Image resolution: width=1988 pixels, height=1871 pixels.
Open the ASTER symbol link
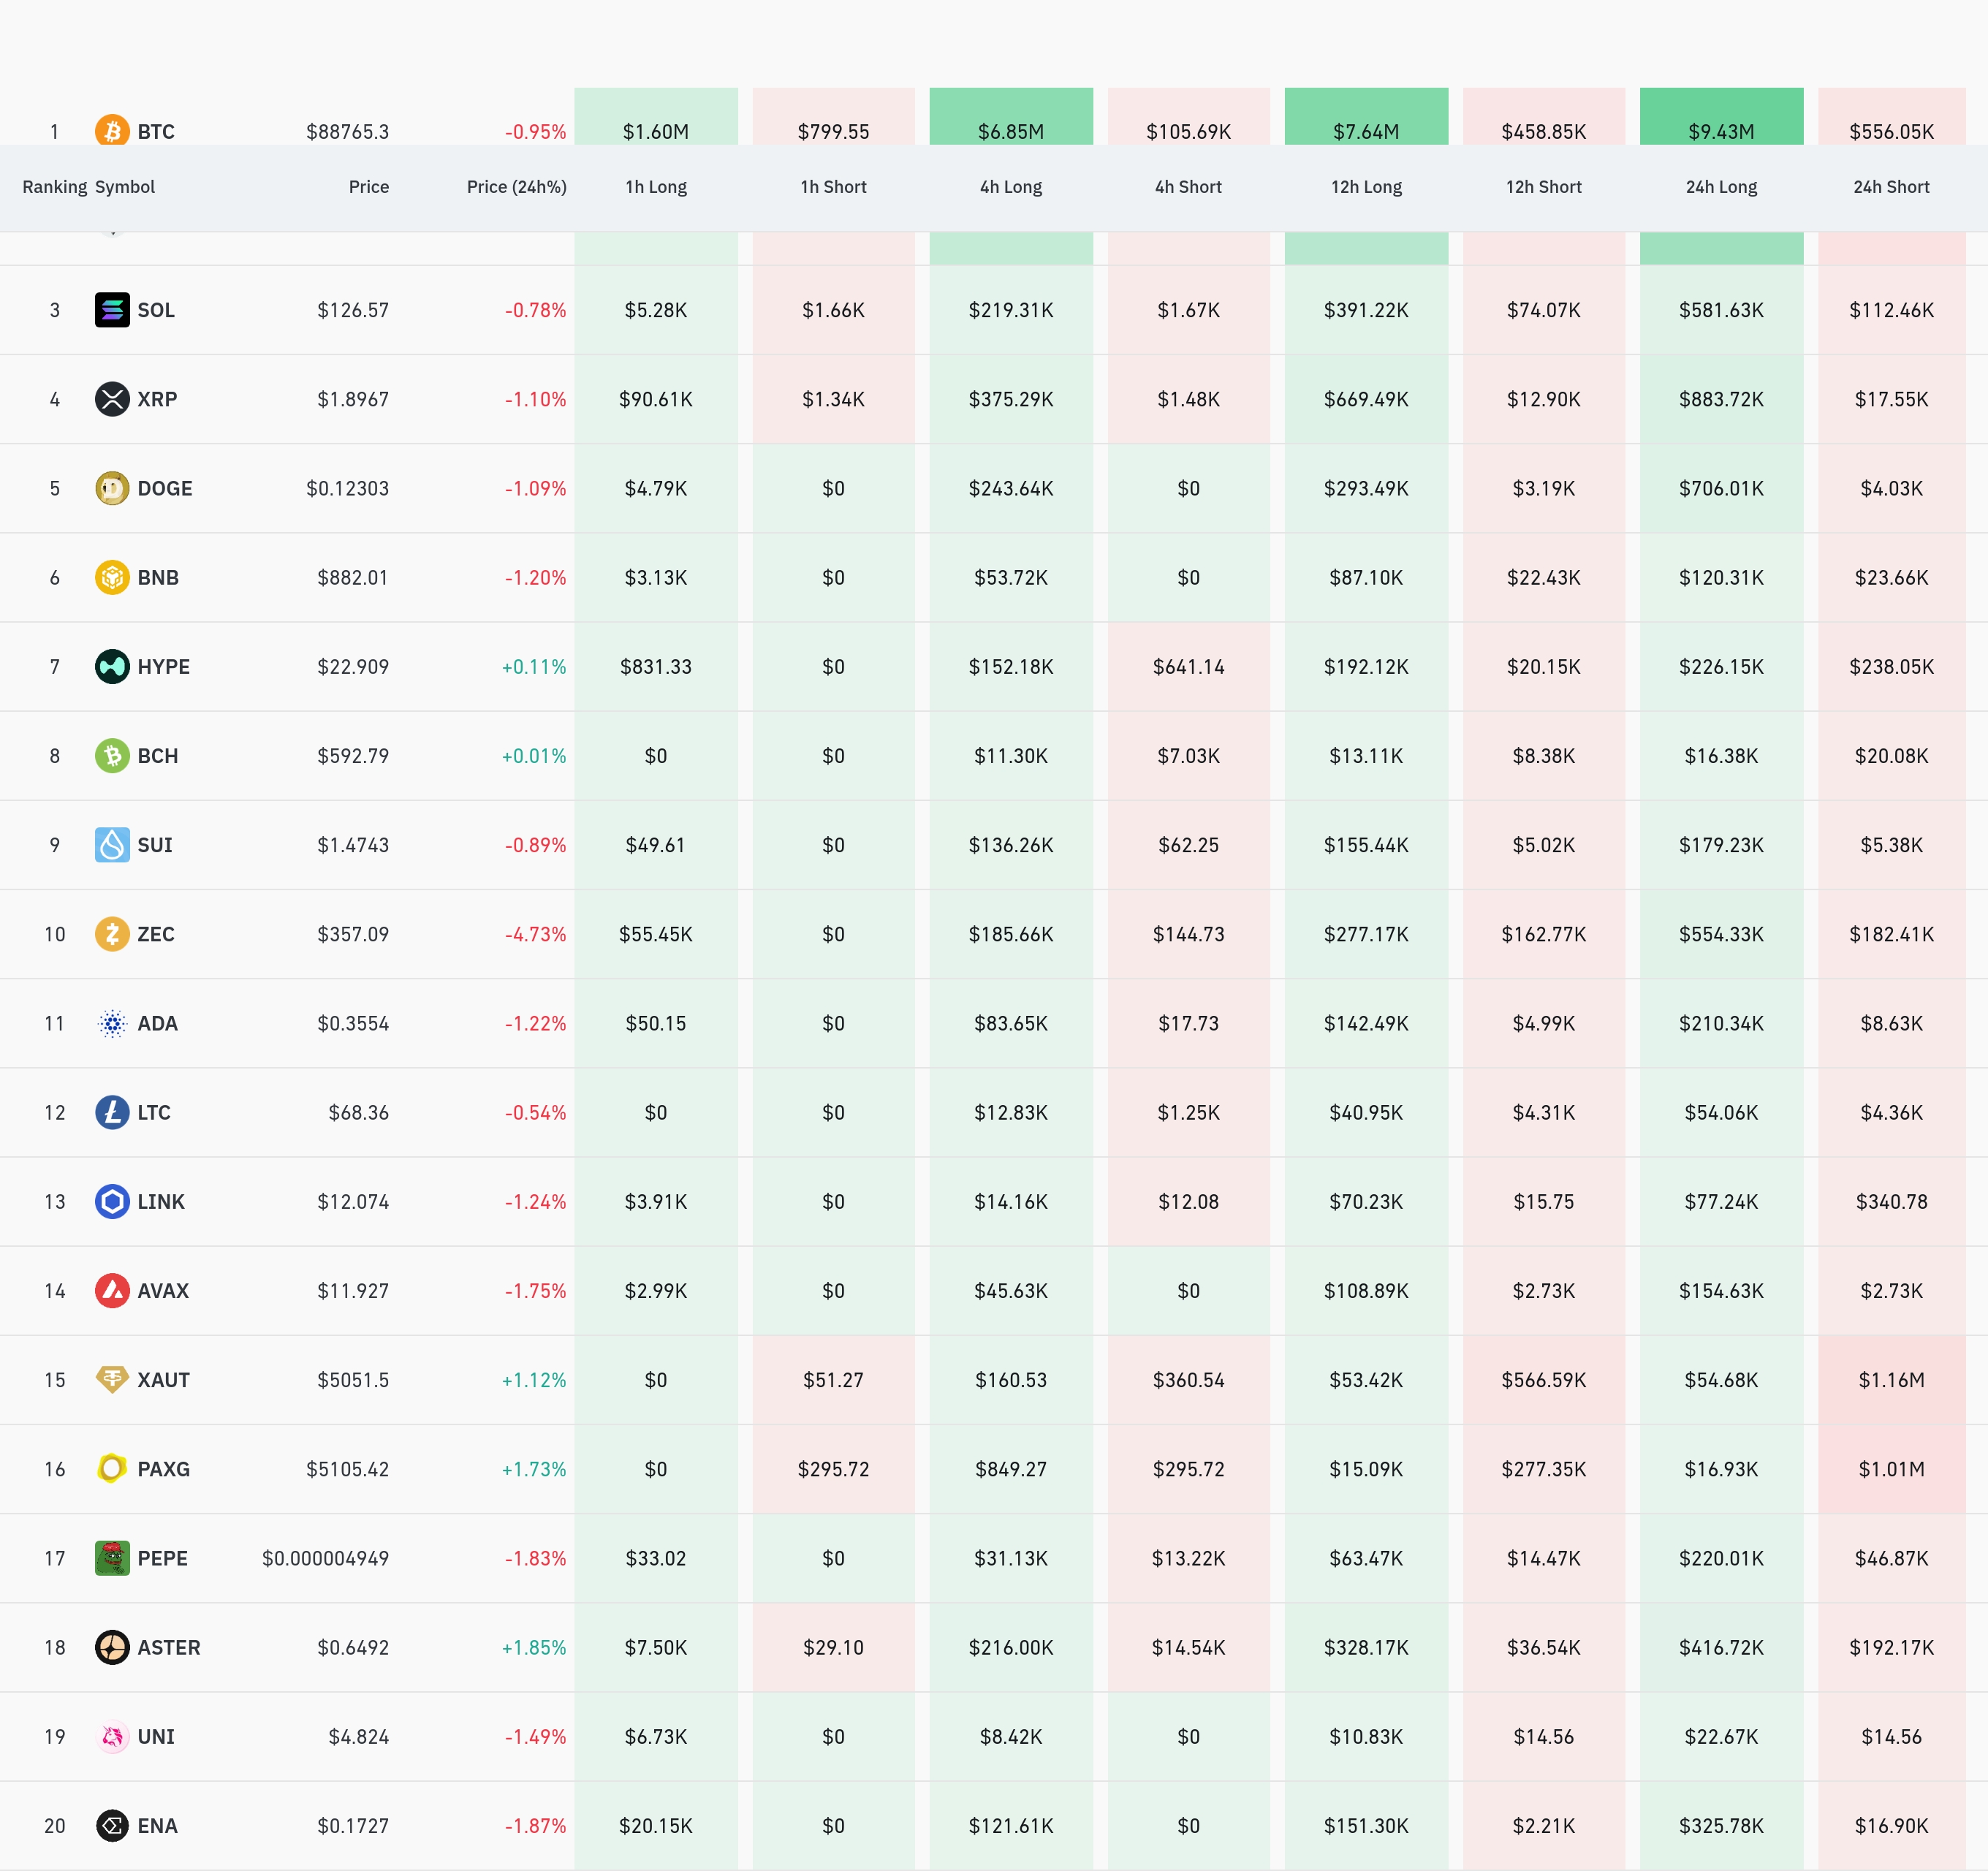coord(168,1647)
